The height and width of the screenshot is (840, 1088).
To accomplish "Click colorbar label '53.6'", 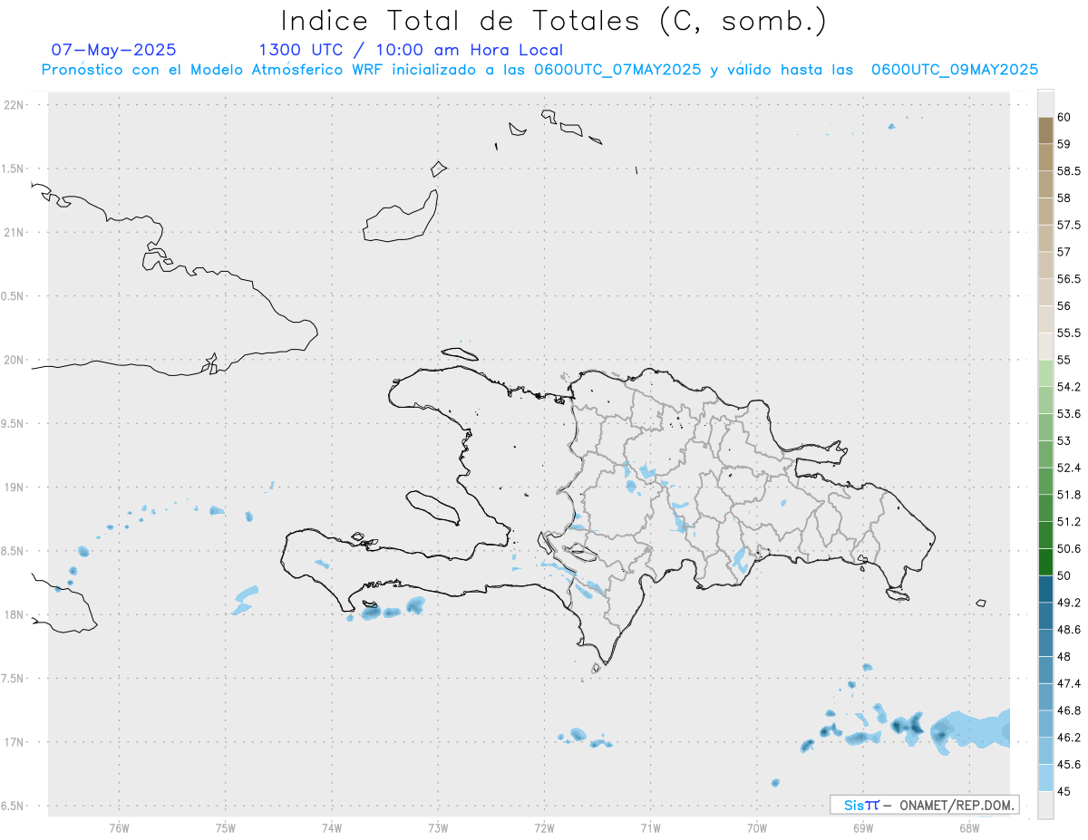I will pos(1068,414).
